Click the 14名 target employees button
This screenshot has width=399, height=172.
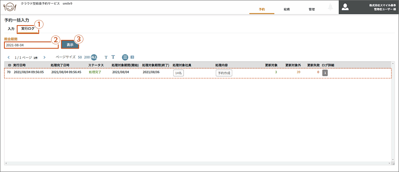click(x=178, y=73)
